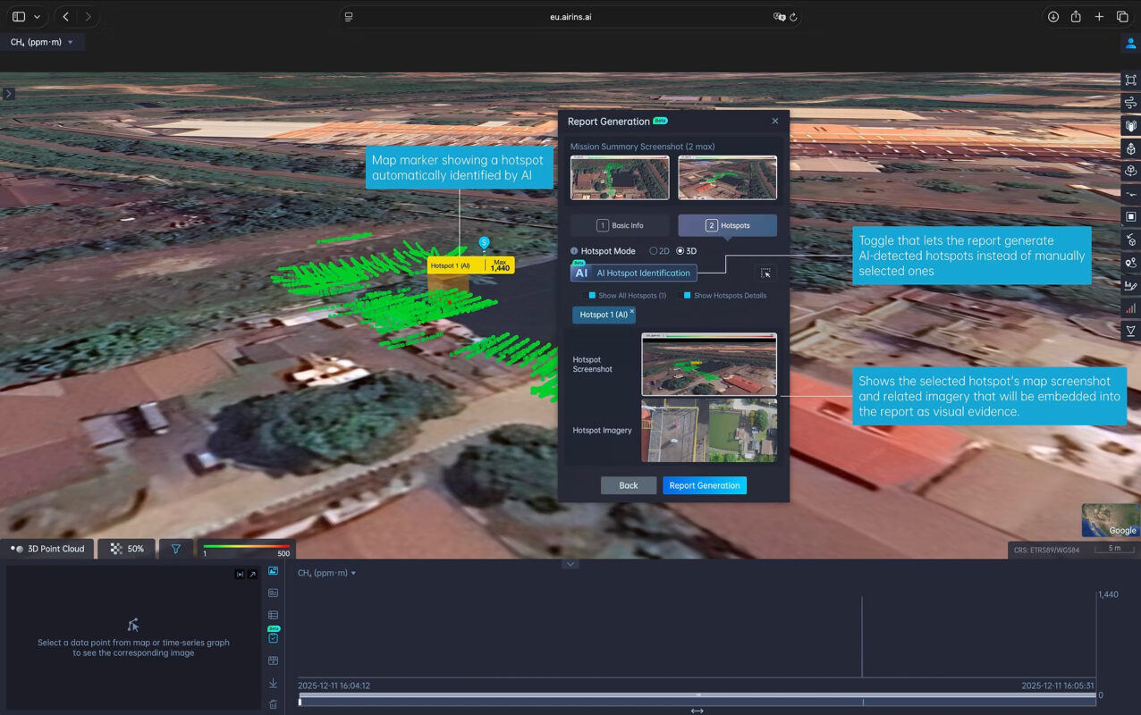Switch to the Basic Info step tab
This screenshot has height=715, width=1141.
point(620,225)
